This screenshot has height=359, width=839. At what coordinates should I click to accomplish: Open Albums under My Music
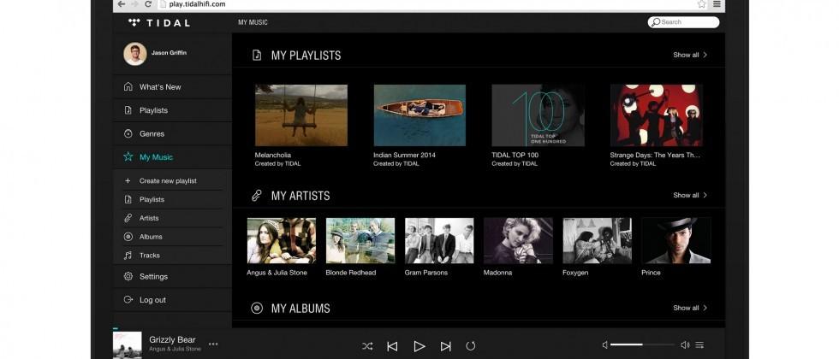pos(151,237)
